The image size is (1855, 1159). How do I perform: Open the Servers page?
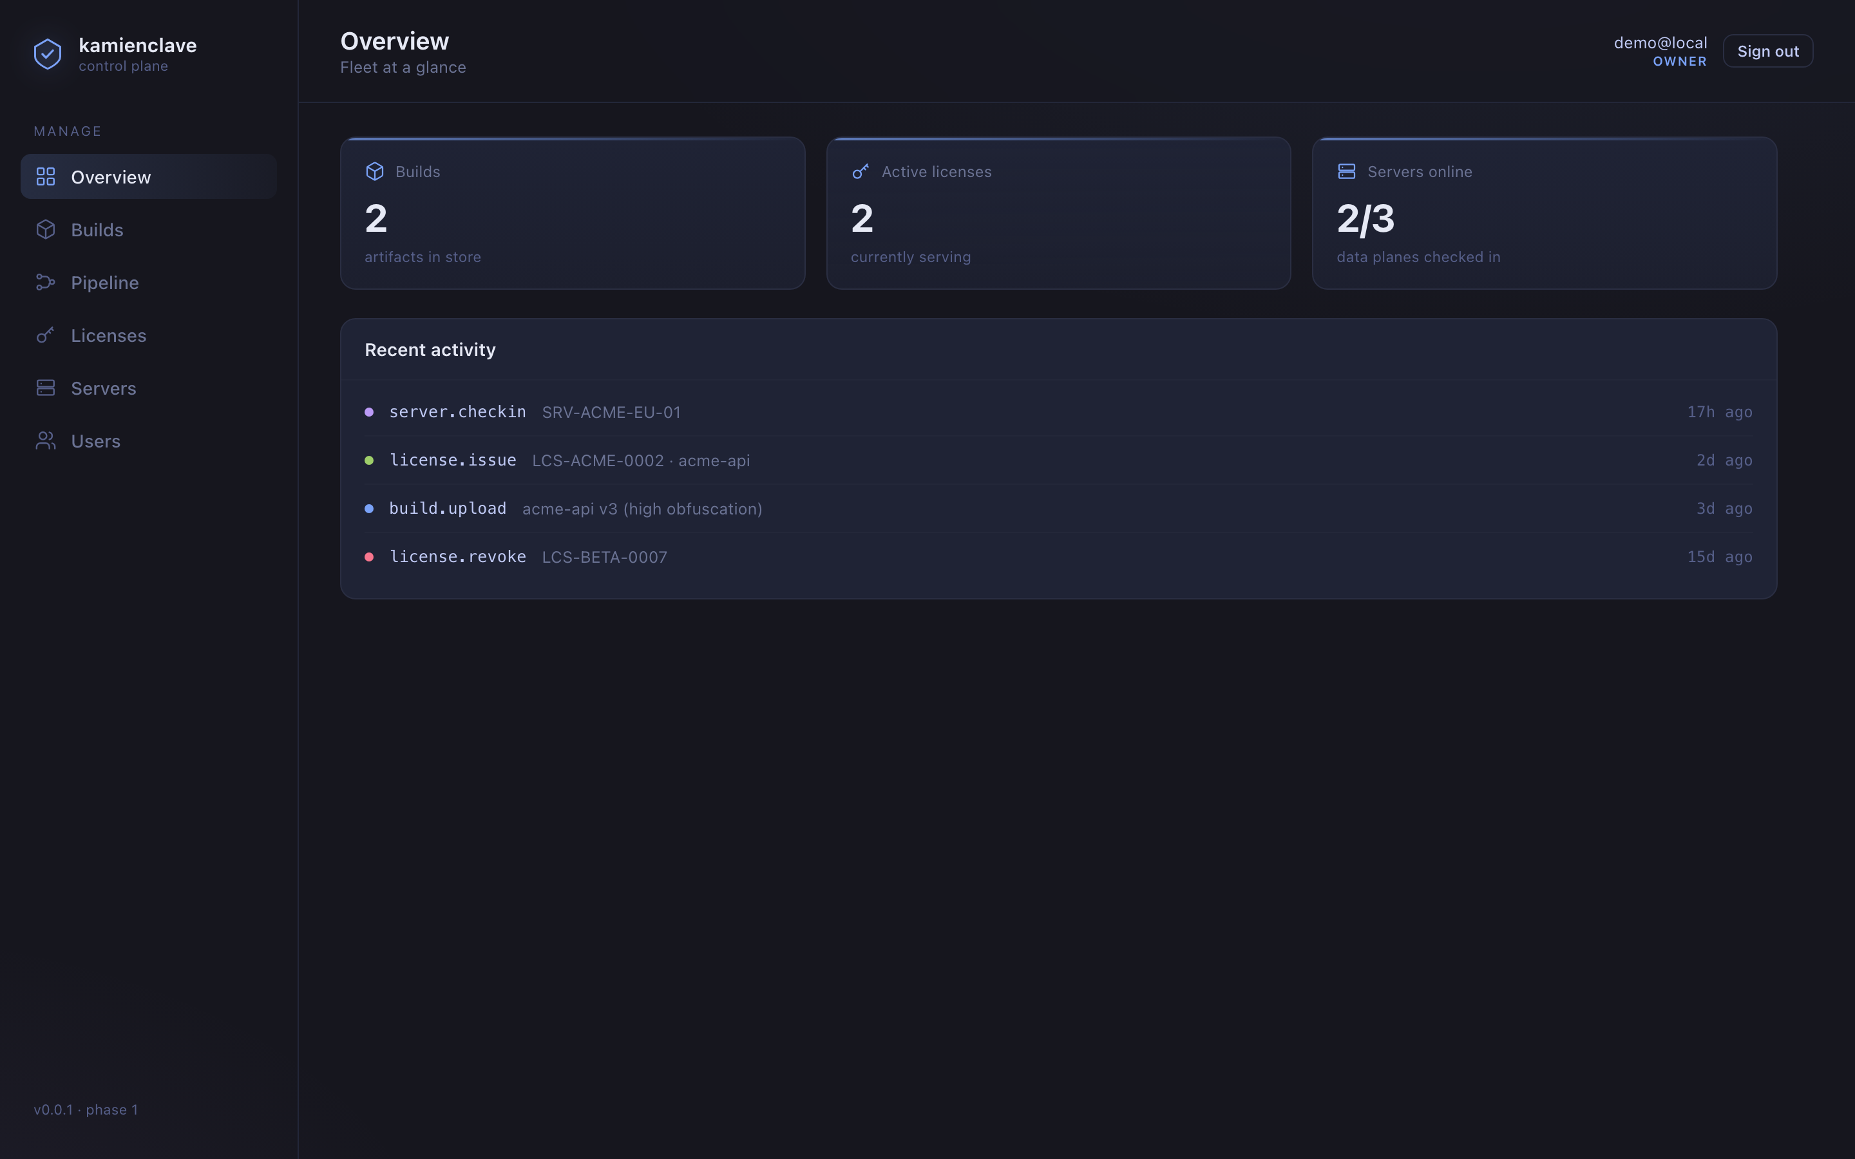[x=149, y=388]
